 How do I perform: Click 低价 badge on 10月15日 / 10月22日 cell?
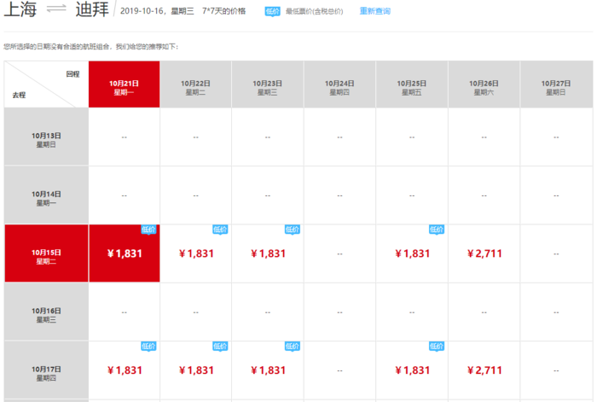pos(221,230)
